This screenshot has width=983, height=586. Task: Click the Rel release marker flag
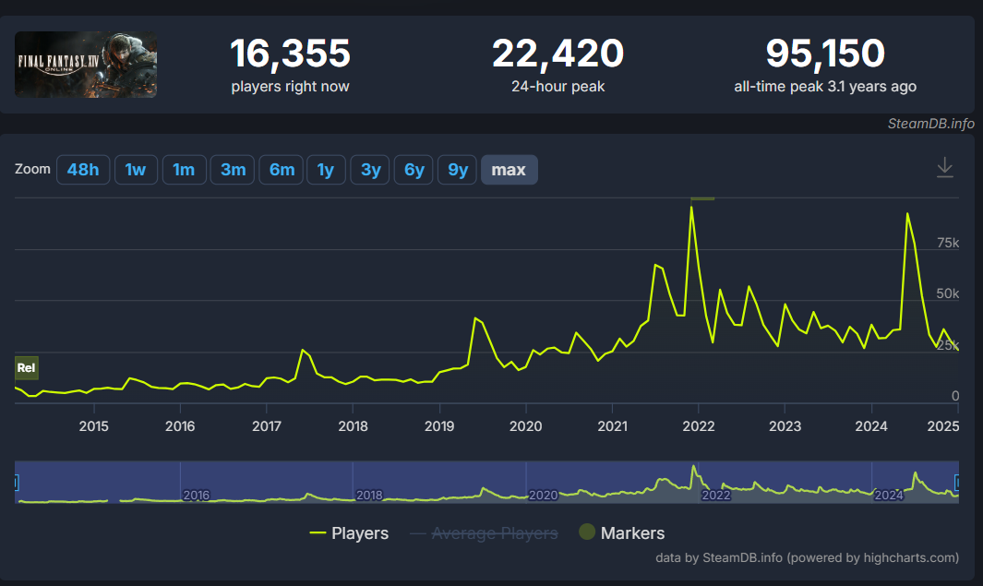pyautogui.click(x=27, y=368)
